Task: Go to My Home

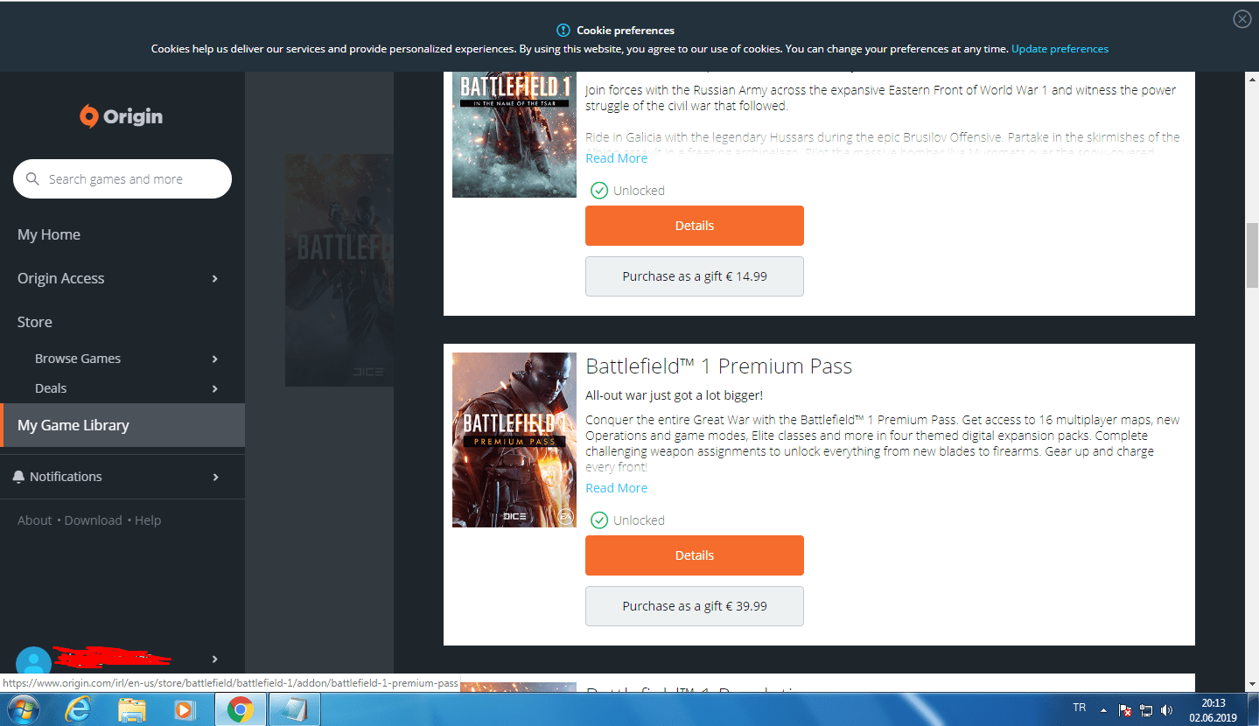Action: pyautogui.click(x=49, y=234)
